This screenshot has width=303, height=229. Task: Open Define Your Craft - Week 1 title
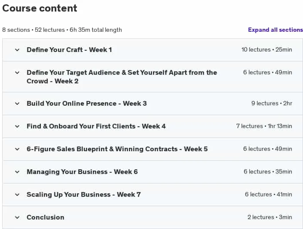coord(69,50)
